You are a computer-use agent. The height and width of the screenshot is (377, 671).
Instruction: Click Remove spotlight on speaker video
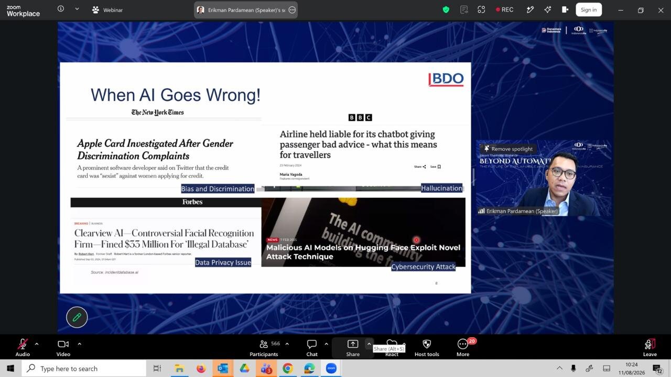[507, 149]
